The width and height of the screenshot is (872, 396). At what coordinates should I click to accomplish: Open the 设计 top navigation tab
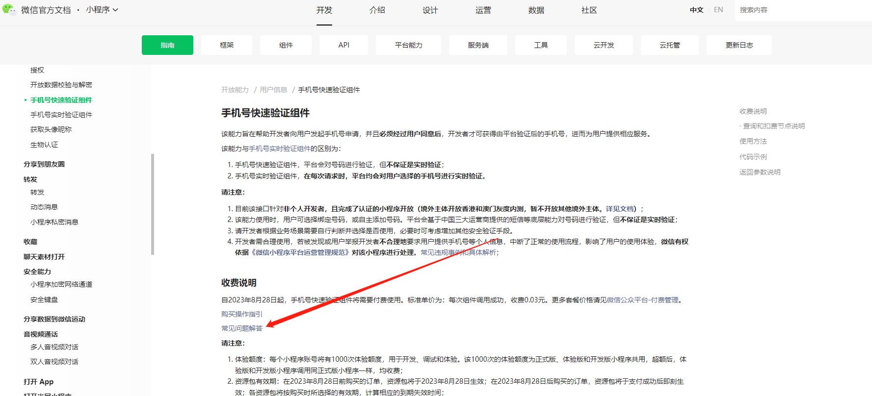coord(430,10)
